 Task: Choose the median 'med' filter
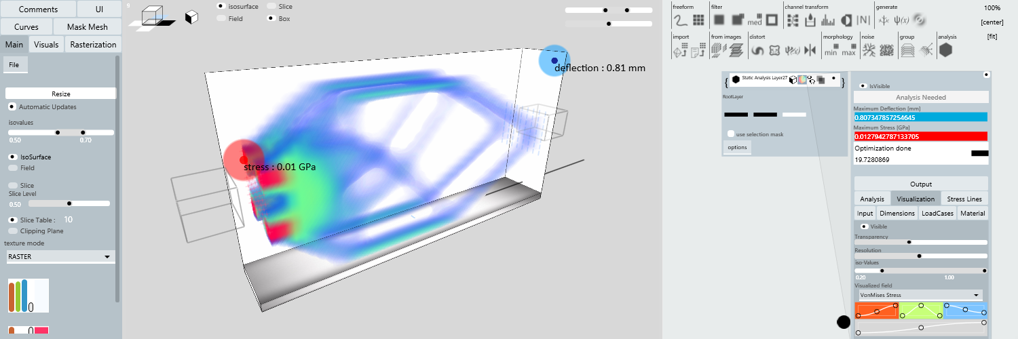coord(755,21)
